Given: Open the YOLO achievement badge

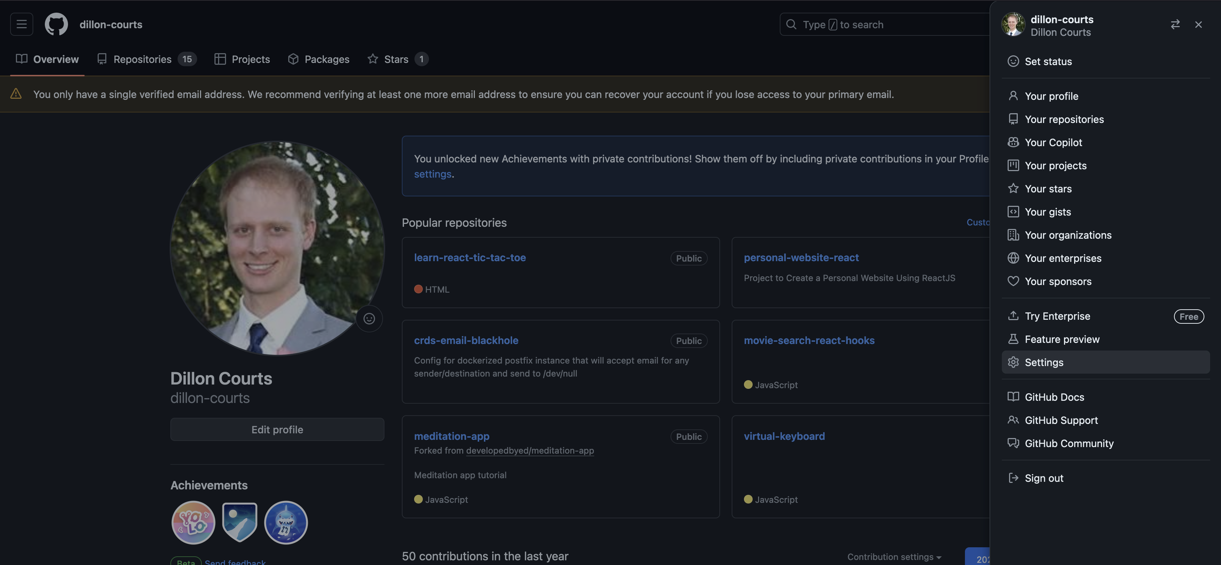Looking at the screenshot, I should tap(193, 522).
